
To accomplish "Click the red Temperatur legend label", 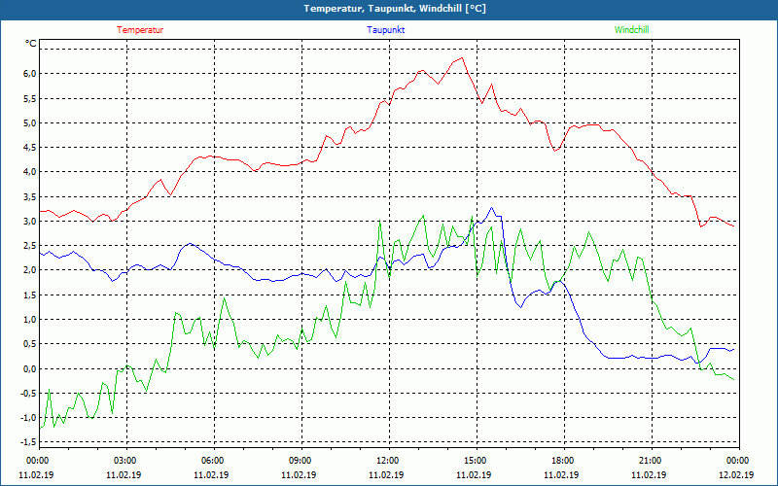I will click(x=140, y=30).
